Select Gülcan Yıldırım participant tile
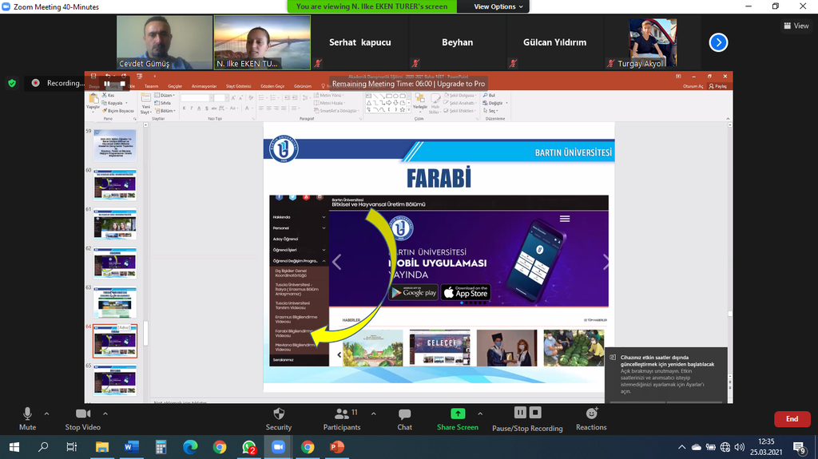This screenshot has width=818, height=459. tap(555, 42)
